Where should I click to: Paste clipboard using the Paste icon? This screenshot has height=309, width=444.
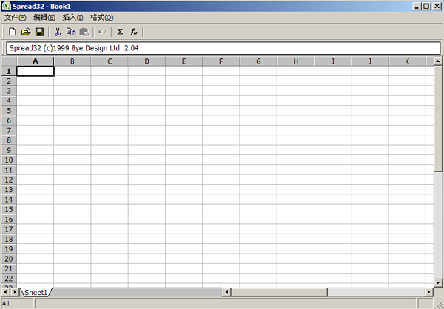(x=84, y=32)
